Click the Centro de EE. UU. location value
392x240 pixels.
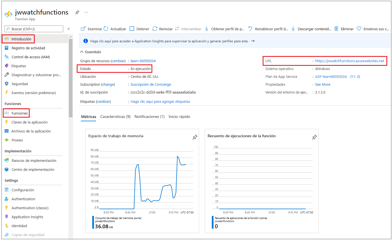point(145,77)
